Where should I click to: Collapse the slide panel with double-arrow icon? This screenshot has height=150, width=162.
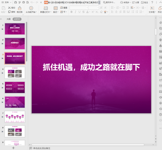(1, 19)
